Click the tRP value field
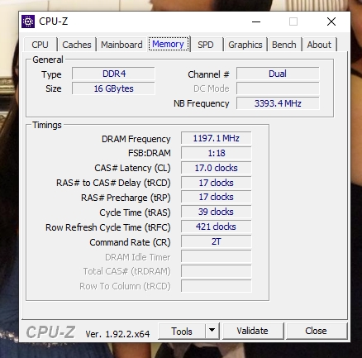This screenshot has width=362, height=358. (217, 197)
